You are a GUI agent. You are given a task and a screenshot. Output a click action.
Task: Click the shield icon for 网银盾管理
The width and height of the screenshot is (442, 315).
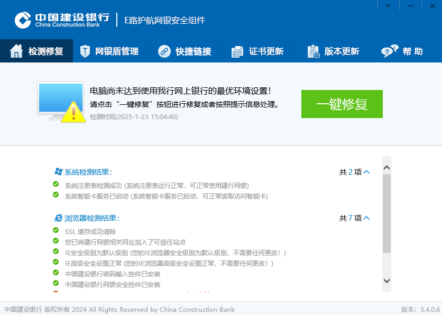click(85, 51)
